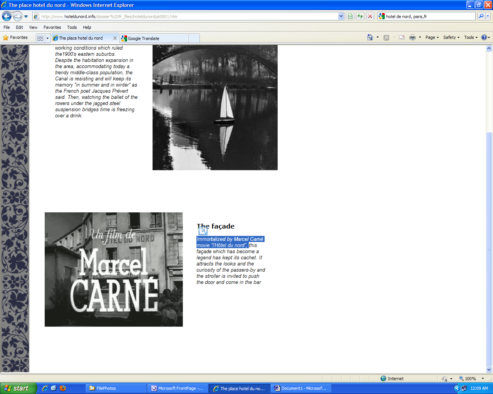Switch to FilePhotos taskbar window

pos(116,388)
